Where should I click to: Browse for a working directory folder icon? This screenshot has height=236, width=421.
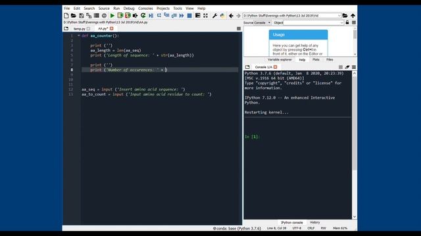click(x=345, y=16)
